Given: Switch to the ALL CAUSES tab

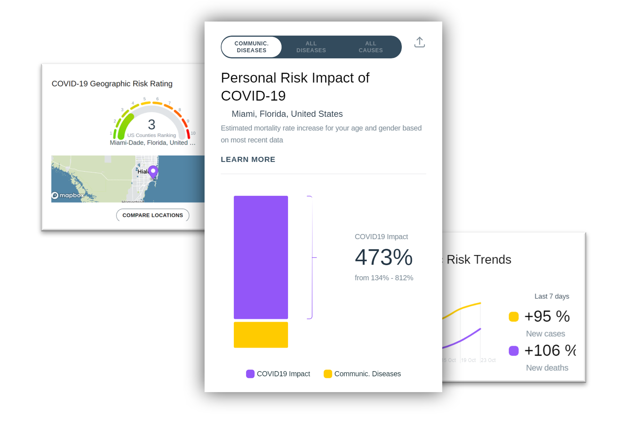Looking at the screenshot, I should click(370, 47).
